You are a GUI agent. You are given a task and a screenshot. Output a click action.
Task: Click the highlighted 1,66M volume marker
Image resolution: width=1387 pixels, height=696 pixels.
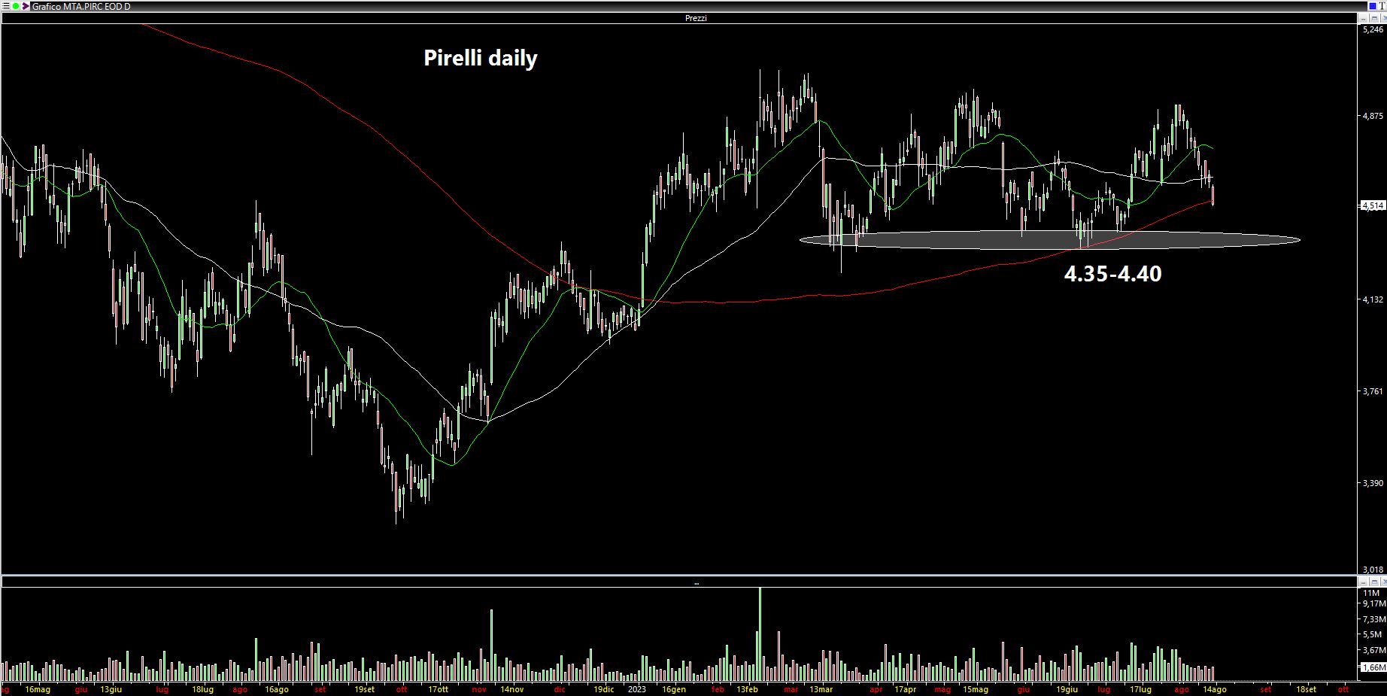pos(1373,667)
